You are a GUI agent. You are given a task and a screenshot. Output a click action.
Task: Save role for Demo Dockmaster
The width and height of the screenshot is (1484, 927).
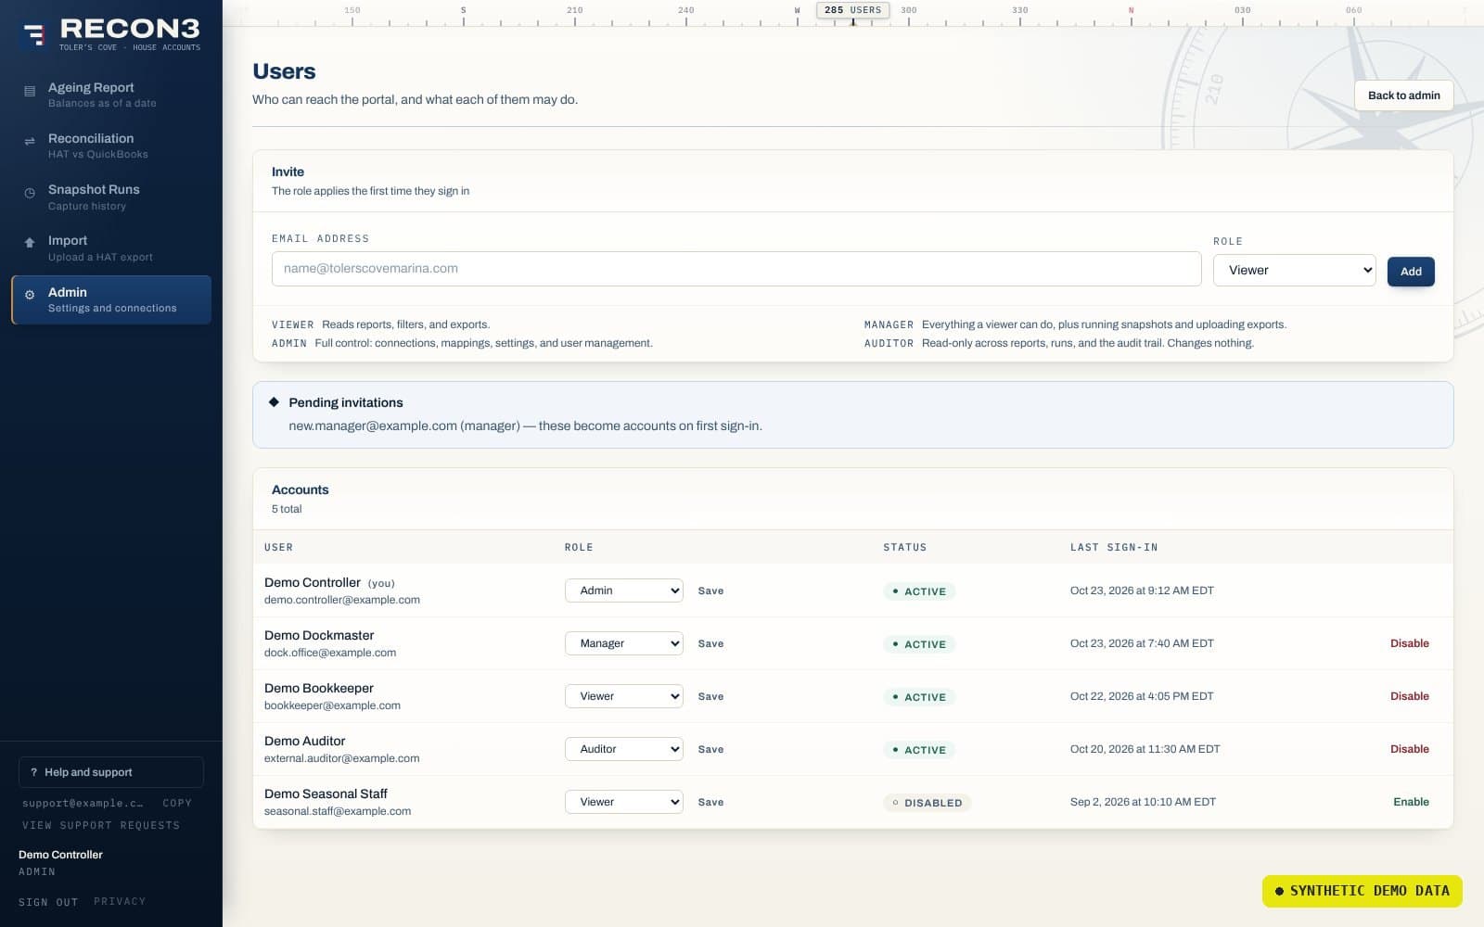coord(710,643)
